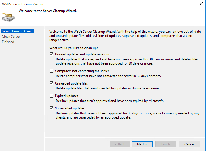
Task: Click 'Delete updates that are expired' description text
Action: (127, 61)
